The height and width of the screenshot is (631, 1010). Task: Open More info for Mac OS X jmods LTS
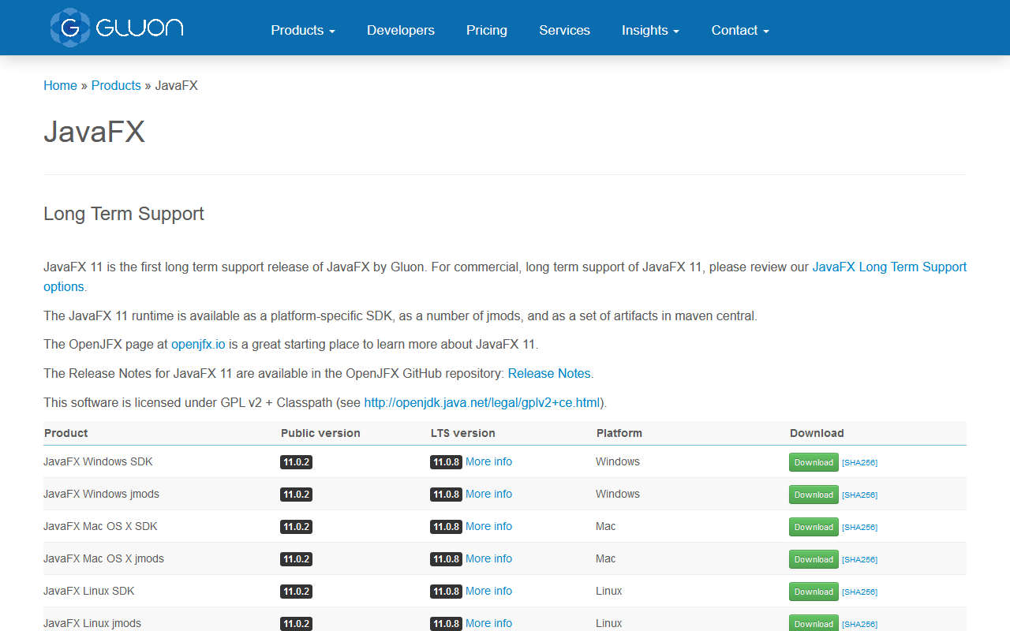point(488,558)
